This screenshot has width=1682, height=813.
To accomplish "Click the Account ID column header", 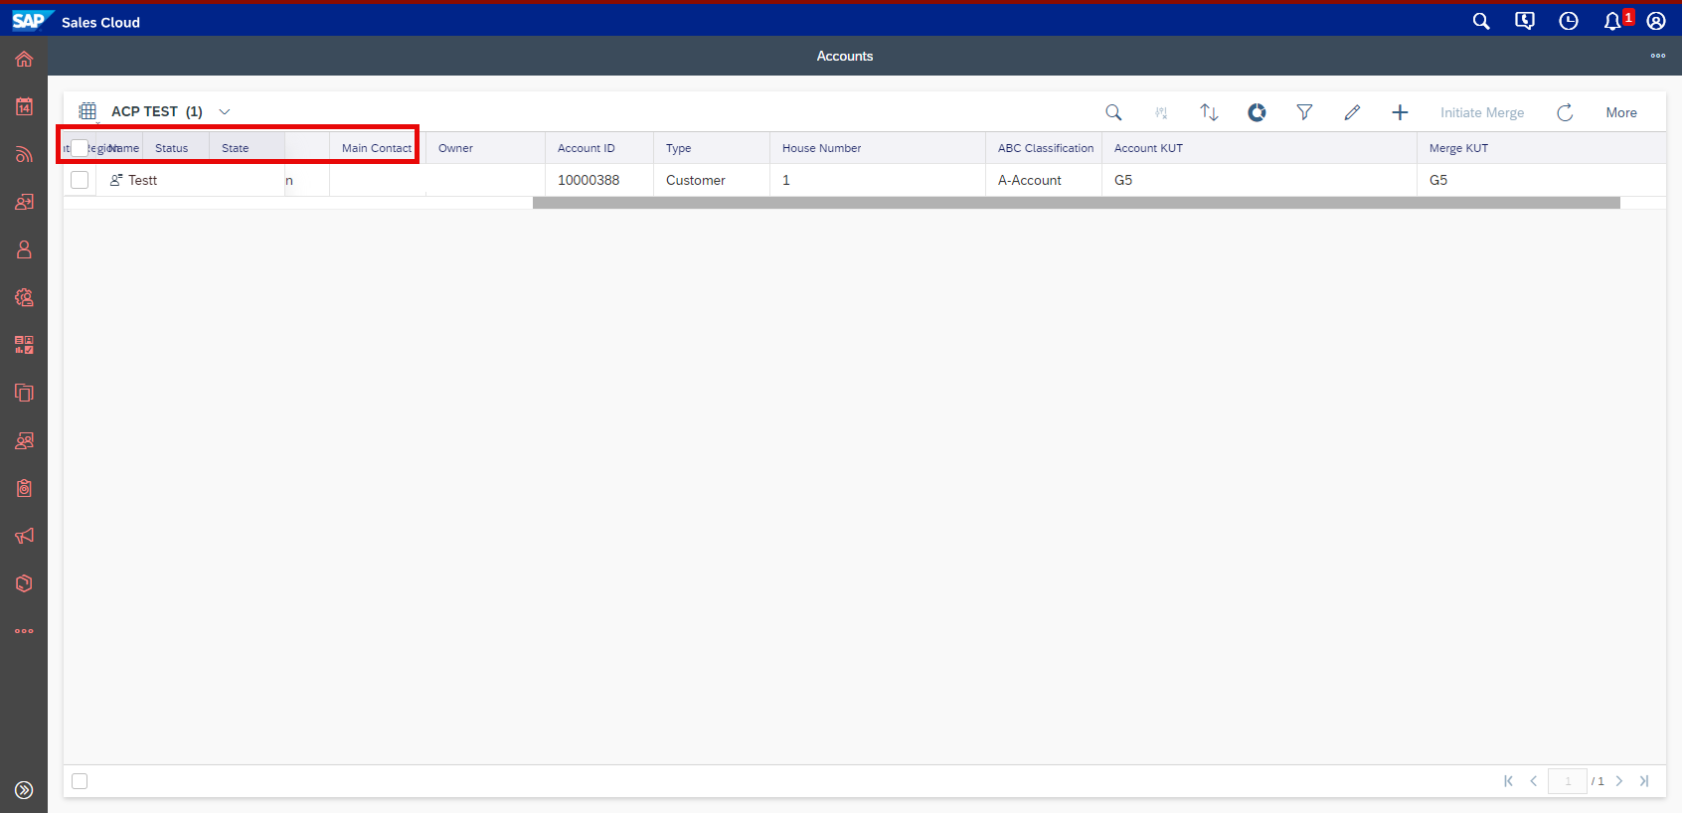I will (586, 148).
